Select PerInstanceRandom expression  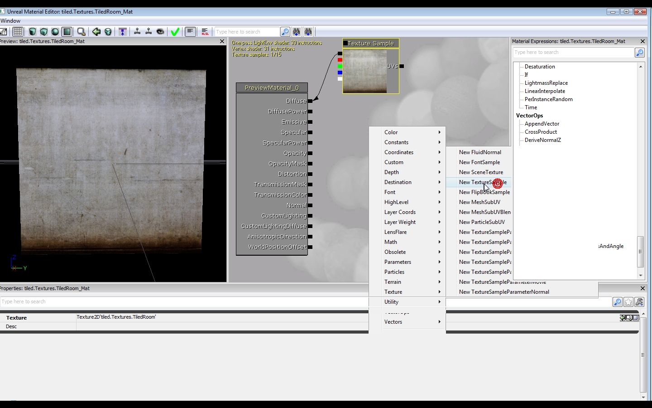click(x=548, y=99)
